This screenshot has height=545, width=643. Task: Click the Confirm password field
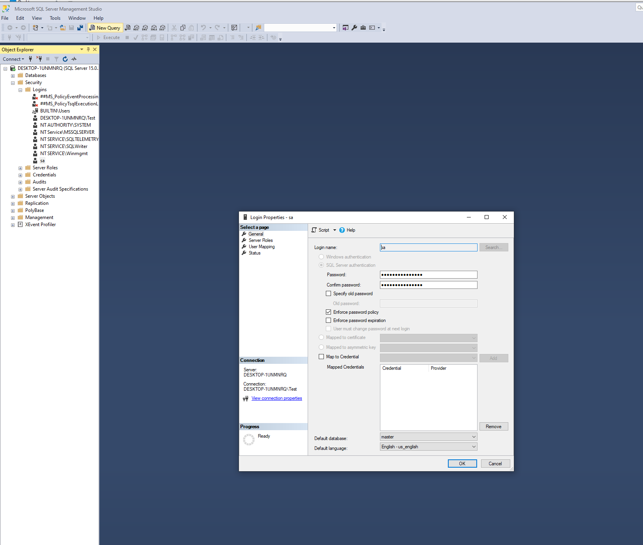tap(429, 285)
